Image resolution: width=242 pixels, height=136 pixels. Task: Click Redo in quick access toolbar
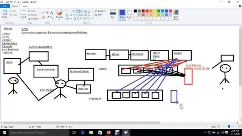coord(15,2)
